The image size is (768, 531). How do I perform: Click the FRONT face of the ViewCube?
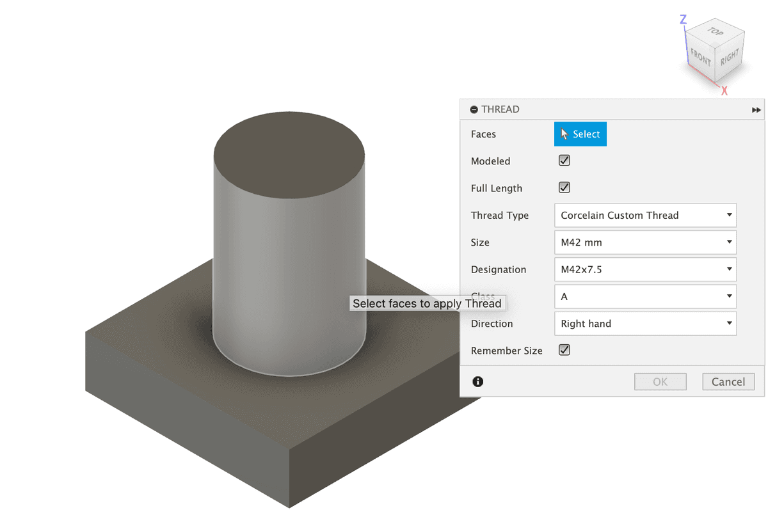coord(701,59)
